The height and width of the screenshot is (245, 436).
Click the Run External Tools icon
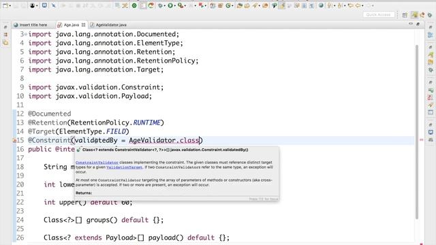pyautogui.click(x=180, y=5)
